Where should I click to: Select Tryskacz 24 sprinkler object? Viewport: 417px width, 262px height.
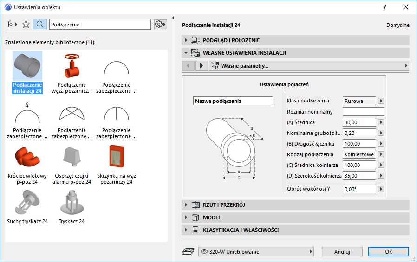point(72,207)
